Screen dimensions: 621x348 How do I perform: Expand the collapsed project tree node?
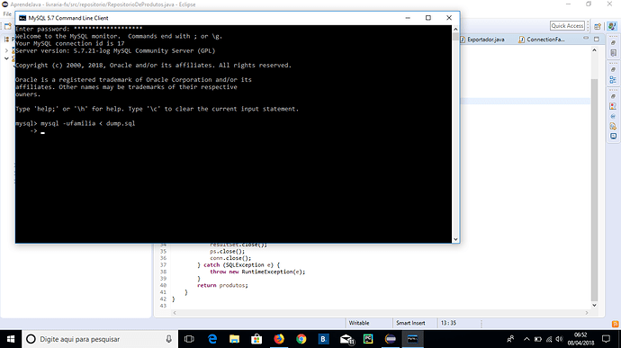point(6,50)
